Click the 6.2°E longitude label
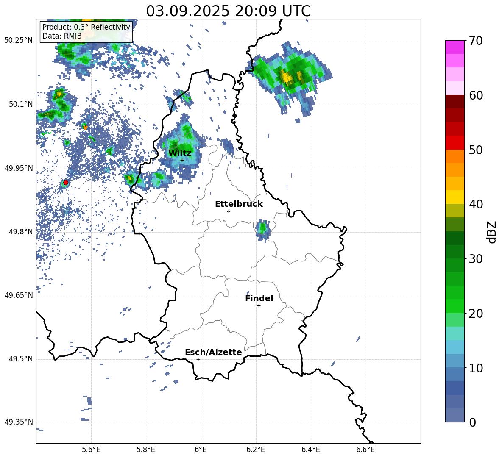 coord(256,450)
